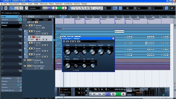Click Fast Forward in bottom transport panel

(x=99, y=94)
